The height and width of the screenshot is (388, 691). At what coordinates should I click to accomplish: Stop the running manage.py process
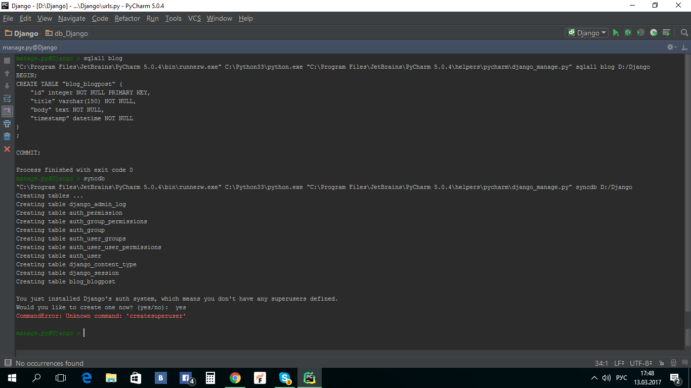point(7,61)
